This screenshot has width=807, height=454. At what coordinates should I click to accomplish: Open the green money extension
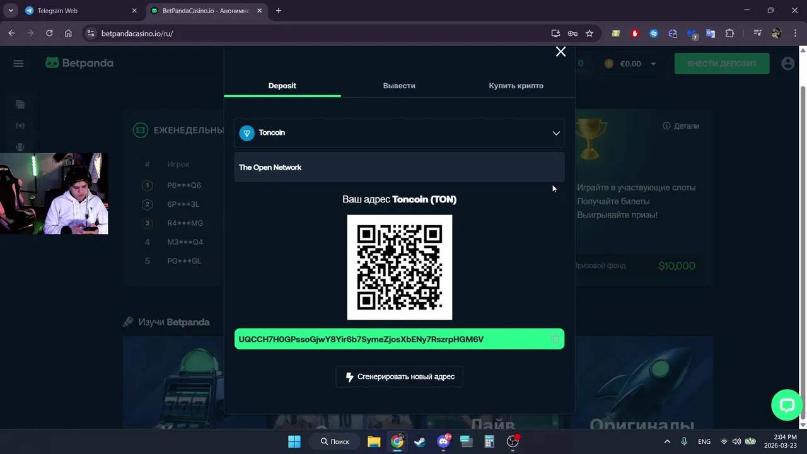[616, 33]
